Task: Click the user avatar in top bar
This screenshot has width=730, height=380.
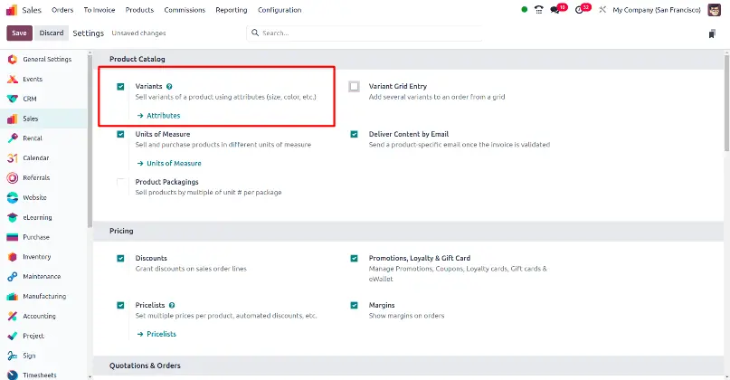Action: coord(715,10)
